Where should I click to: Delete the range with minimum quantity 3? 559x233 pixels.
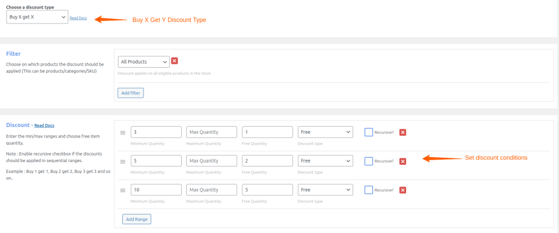point(402,133)
